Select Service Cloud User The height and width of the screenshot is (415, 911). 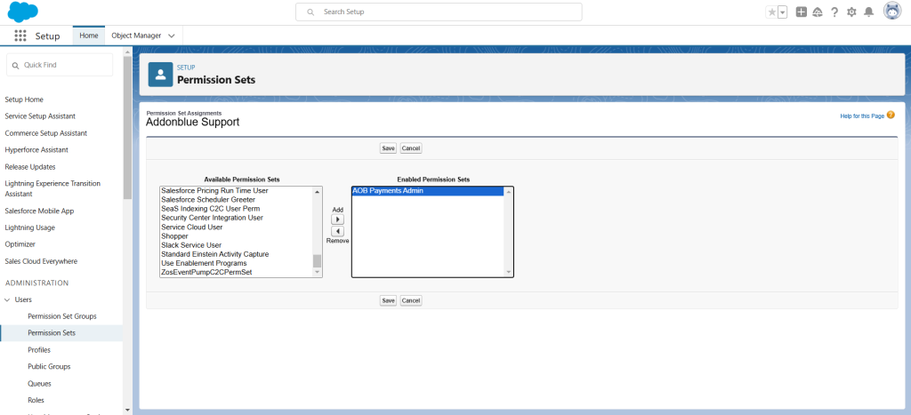(237, 227)
